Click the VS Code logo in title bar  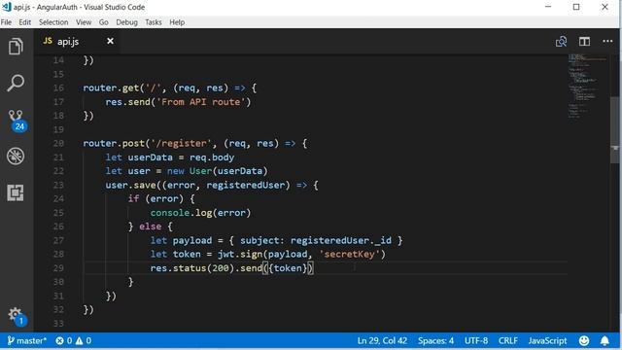tap(7, 7)
